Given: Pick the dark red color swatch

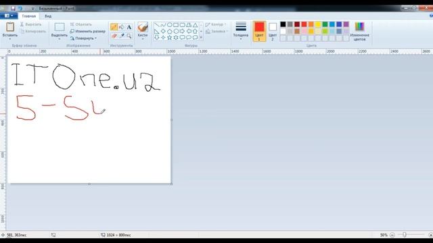Looking at the screenshot, I should tap(297, 24).
